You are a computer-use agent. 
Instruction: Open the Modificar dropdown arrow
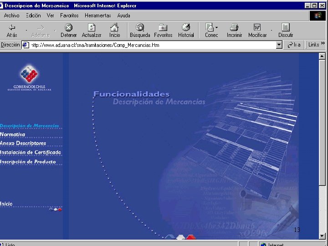pos(272,31)
